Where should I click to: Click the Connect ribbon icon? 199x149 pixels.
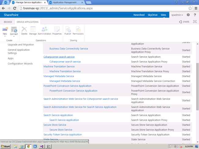14,29
